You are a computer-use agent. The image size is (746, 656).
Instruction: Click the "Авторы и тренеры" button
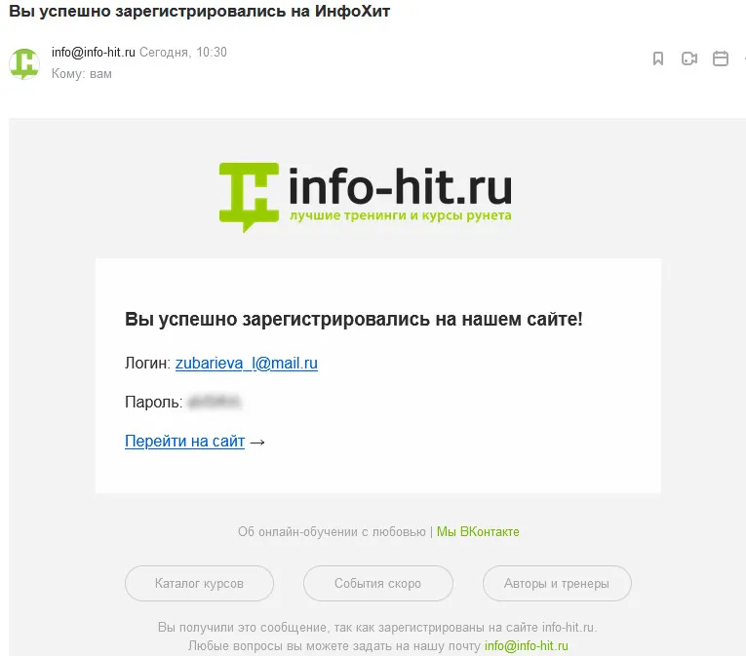tap(557, 583)
